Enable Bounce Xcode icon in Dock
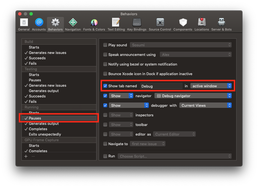Image resolution: width=258 pixels, height=187 pixels. click(105, 74)
